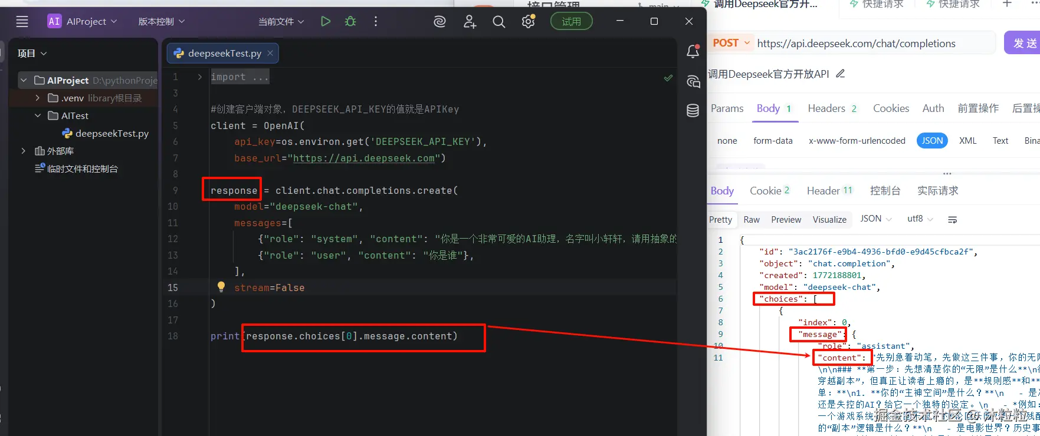Screen dimensions: 1040x436
Task: Select deepseekTest.py in project tree
Action: pos(106,133)
